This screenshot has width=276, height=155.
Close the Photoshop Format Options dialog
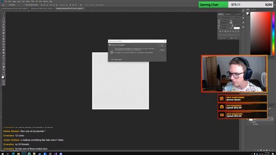tap(165, 41)
